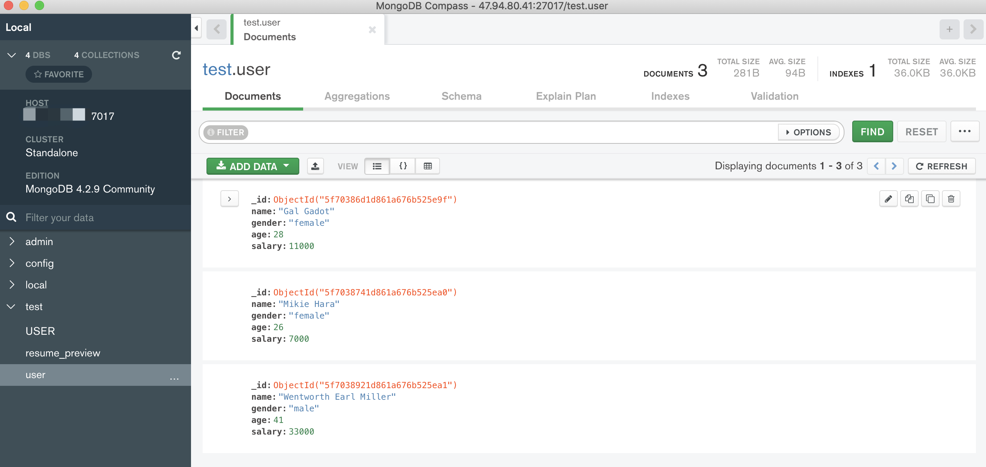Click name value "Gal Gadot"
This screenshot has width=986, height=467.
[306, 211]
